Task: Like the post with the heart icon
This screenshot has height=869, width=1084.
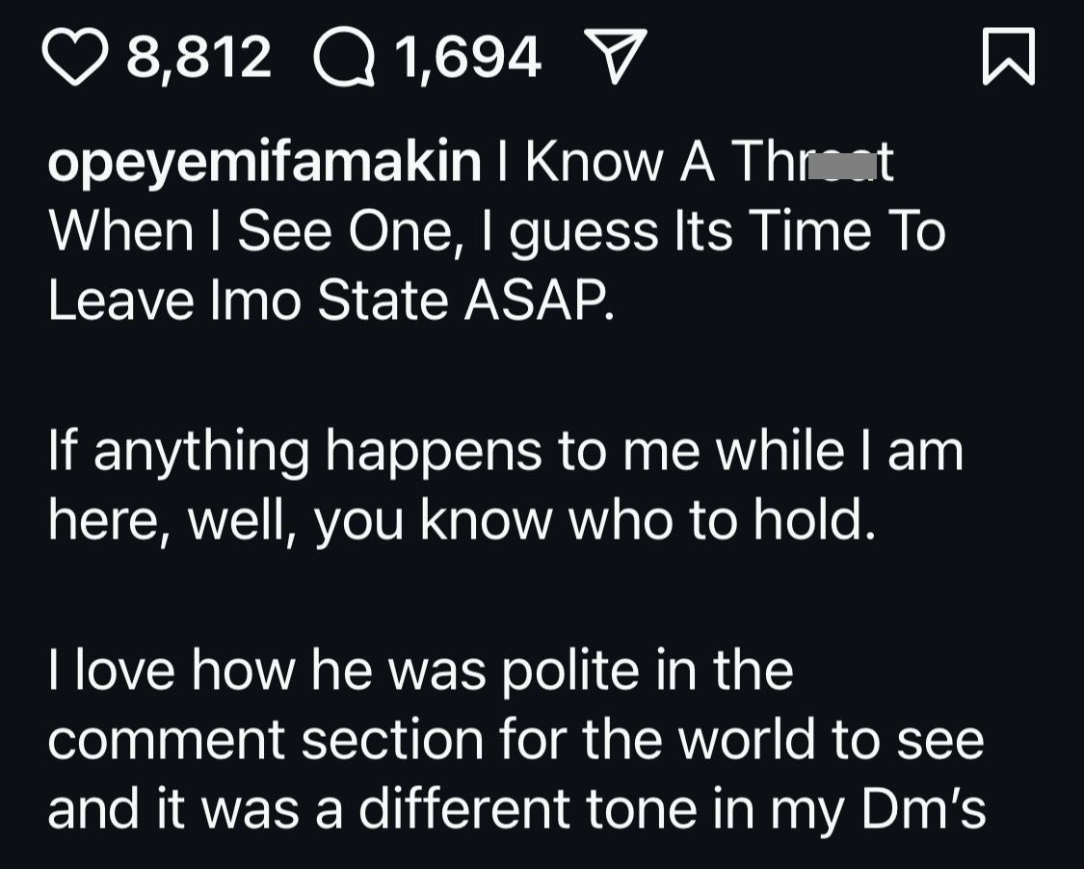Action: (x=77, y=56)
